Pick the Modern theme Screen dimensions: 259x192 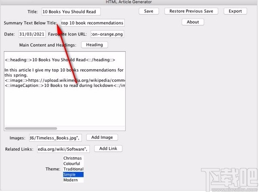click(x=73, y=180)
